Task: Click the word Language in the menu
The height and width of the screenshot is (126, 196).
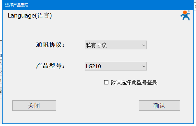Action: 21,16
